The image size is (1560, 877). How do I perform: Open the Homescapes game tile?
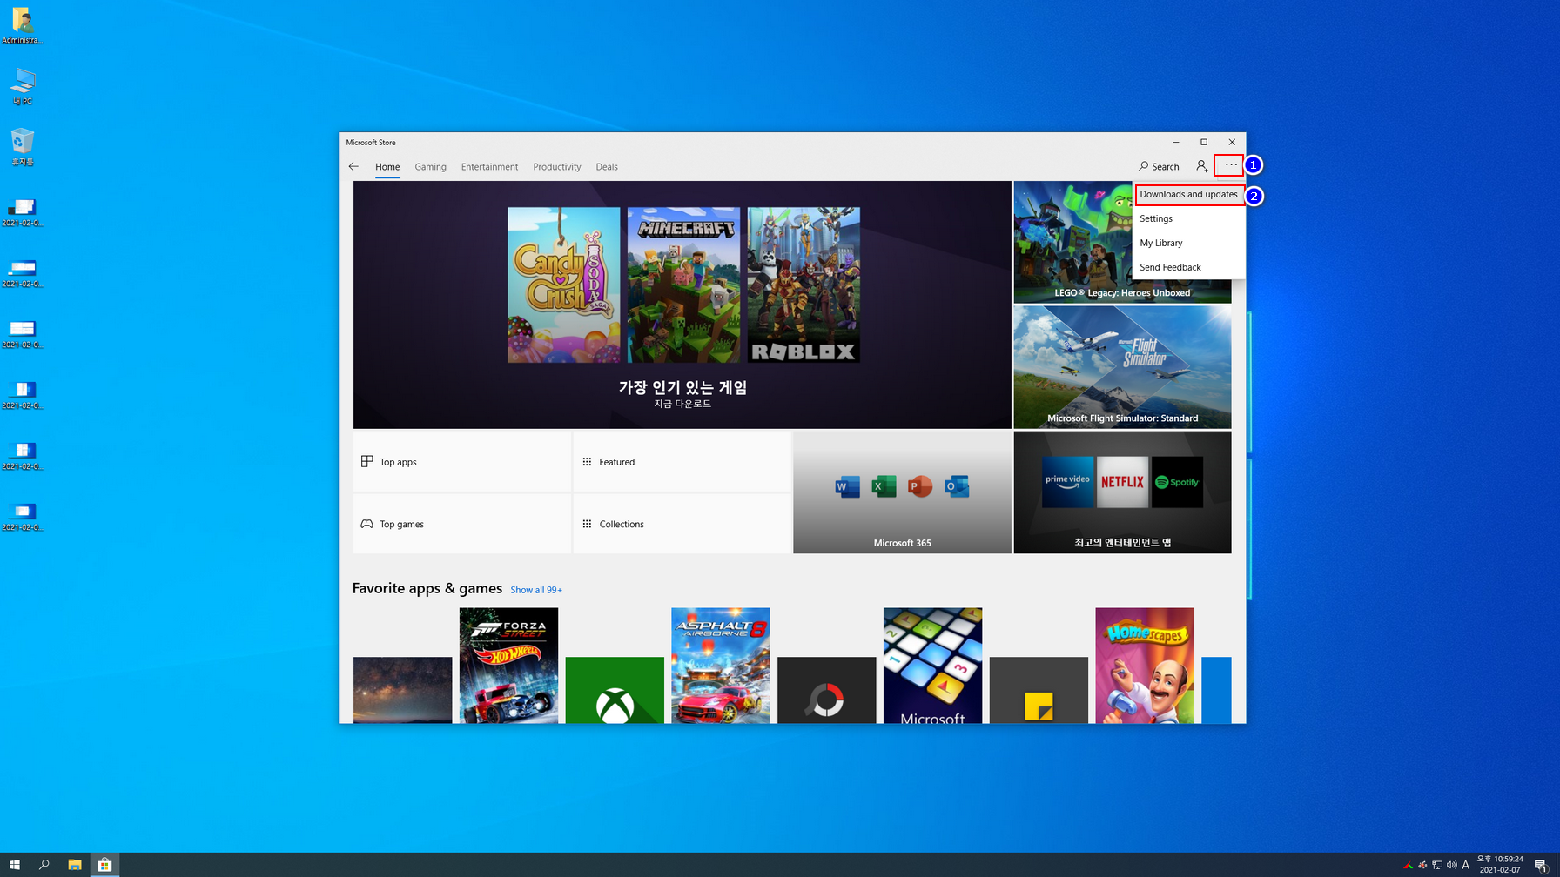[1145, 666]
